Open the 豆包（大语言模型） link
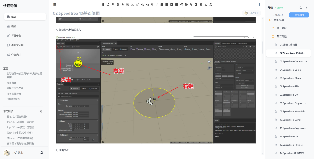This screenshot has width=314, height=159. (x=17, y=116)
